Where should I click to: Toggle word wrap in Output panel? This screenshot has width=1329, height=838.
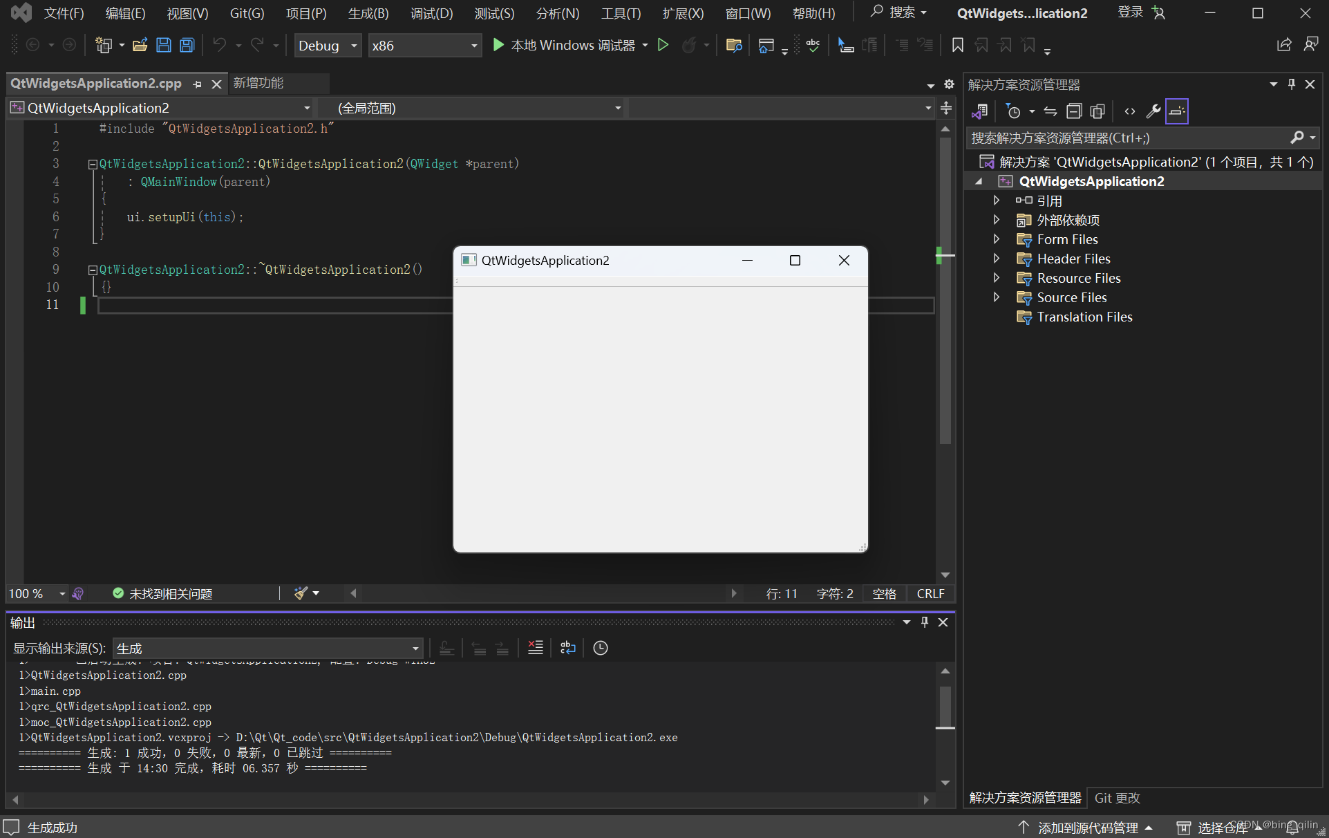tap(567, 648)
